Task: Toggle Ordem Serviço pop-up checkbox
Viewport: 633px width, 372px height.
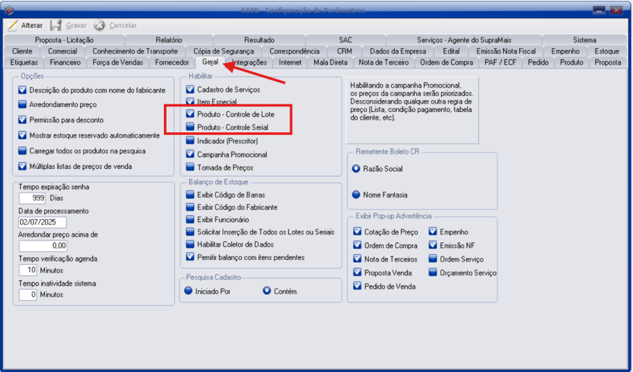Action: (x=433, y=259)
